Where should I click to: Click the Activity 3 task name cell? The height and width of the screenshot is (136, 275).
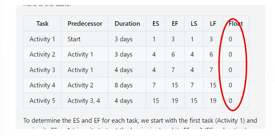coord(42,70)
